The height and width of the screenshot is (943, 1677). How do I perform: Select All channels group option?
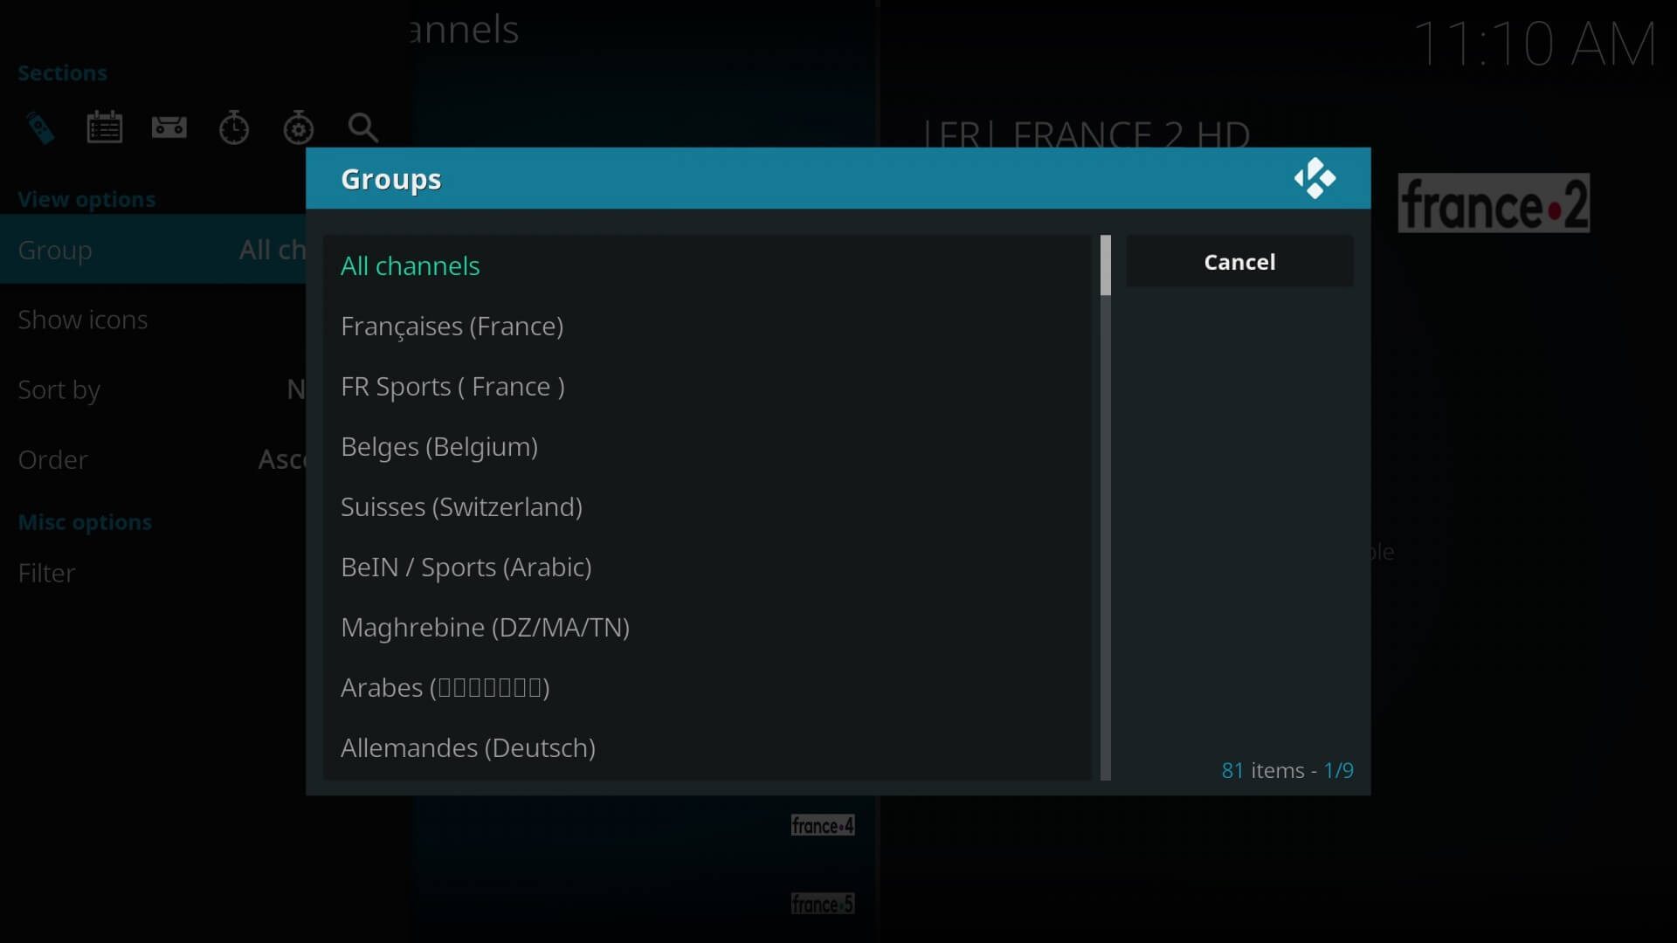(x=410, y=265)
